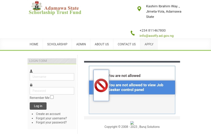211x134 pixels.
Task: Click the padlock icon above Password
Action: (31, 85)
